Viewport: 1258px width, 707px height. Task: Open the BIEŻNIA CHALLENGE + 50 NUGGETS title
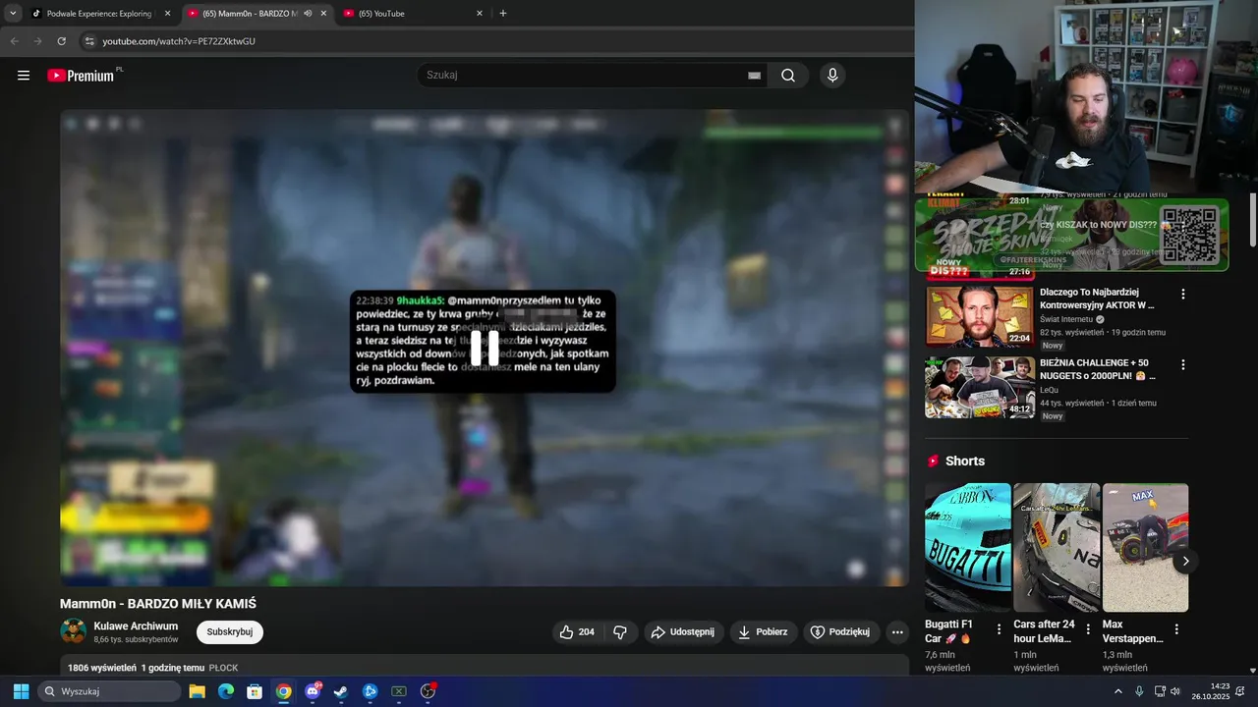pyautogui.click(x=1098, y=369)
